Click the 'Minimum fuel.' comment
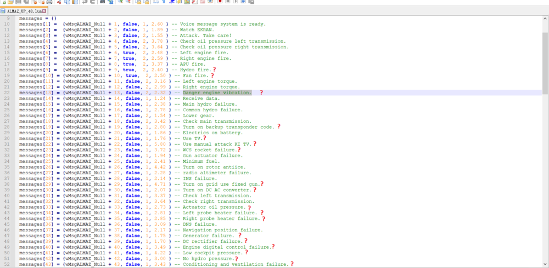The height and width of the screenshot is (268, 549). (201, 162)
